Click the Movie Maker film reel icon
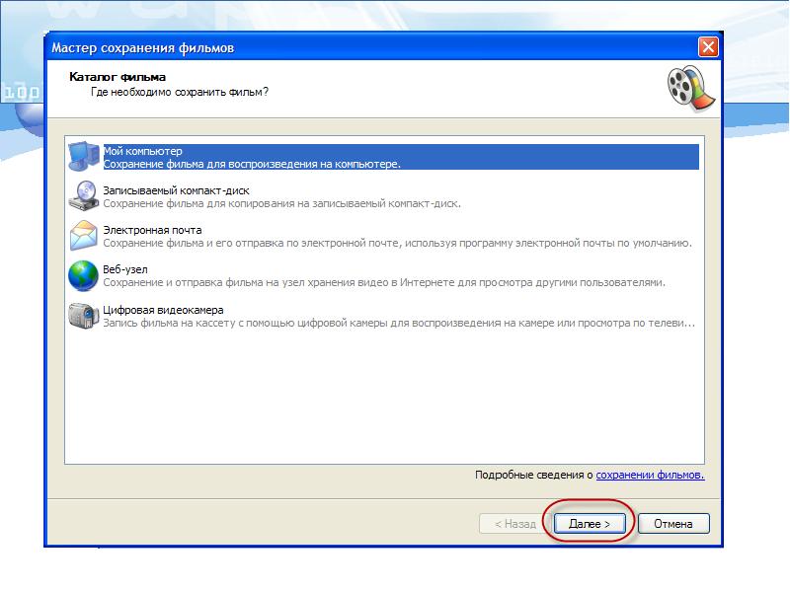 pos(686,87)
